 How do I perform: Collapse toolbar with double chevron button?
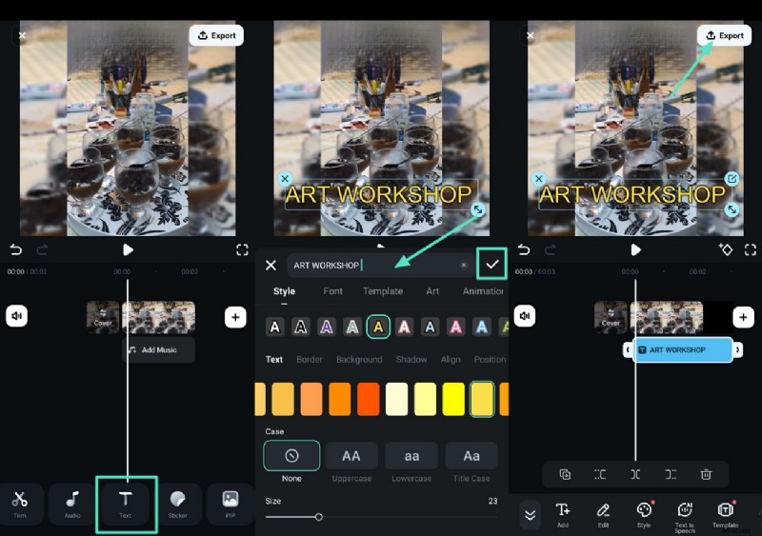(x=531, y=514)
